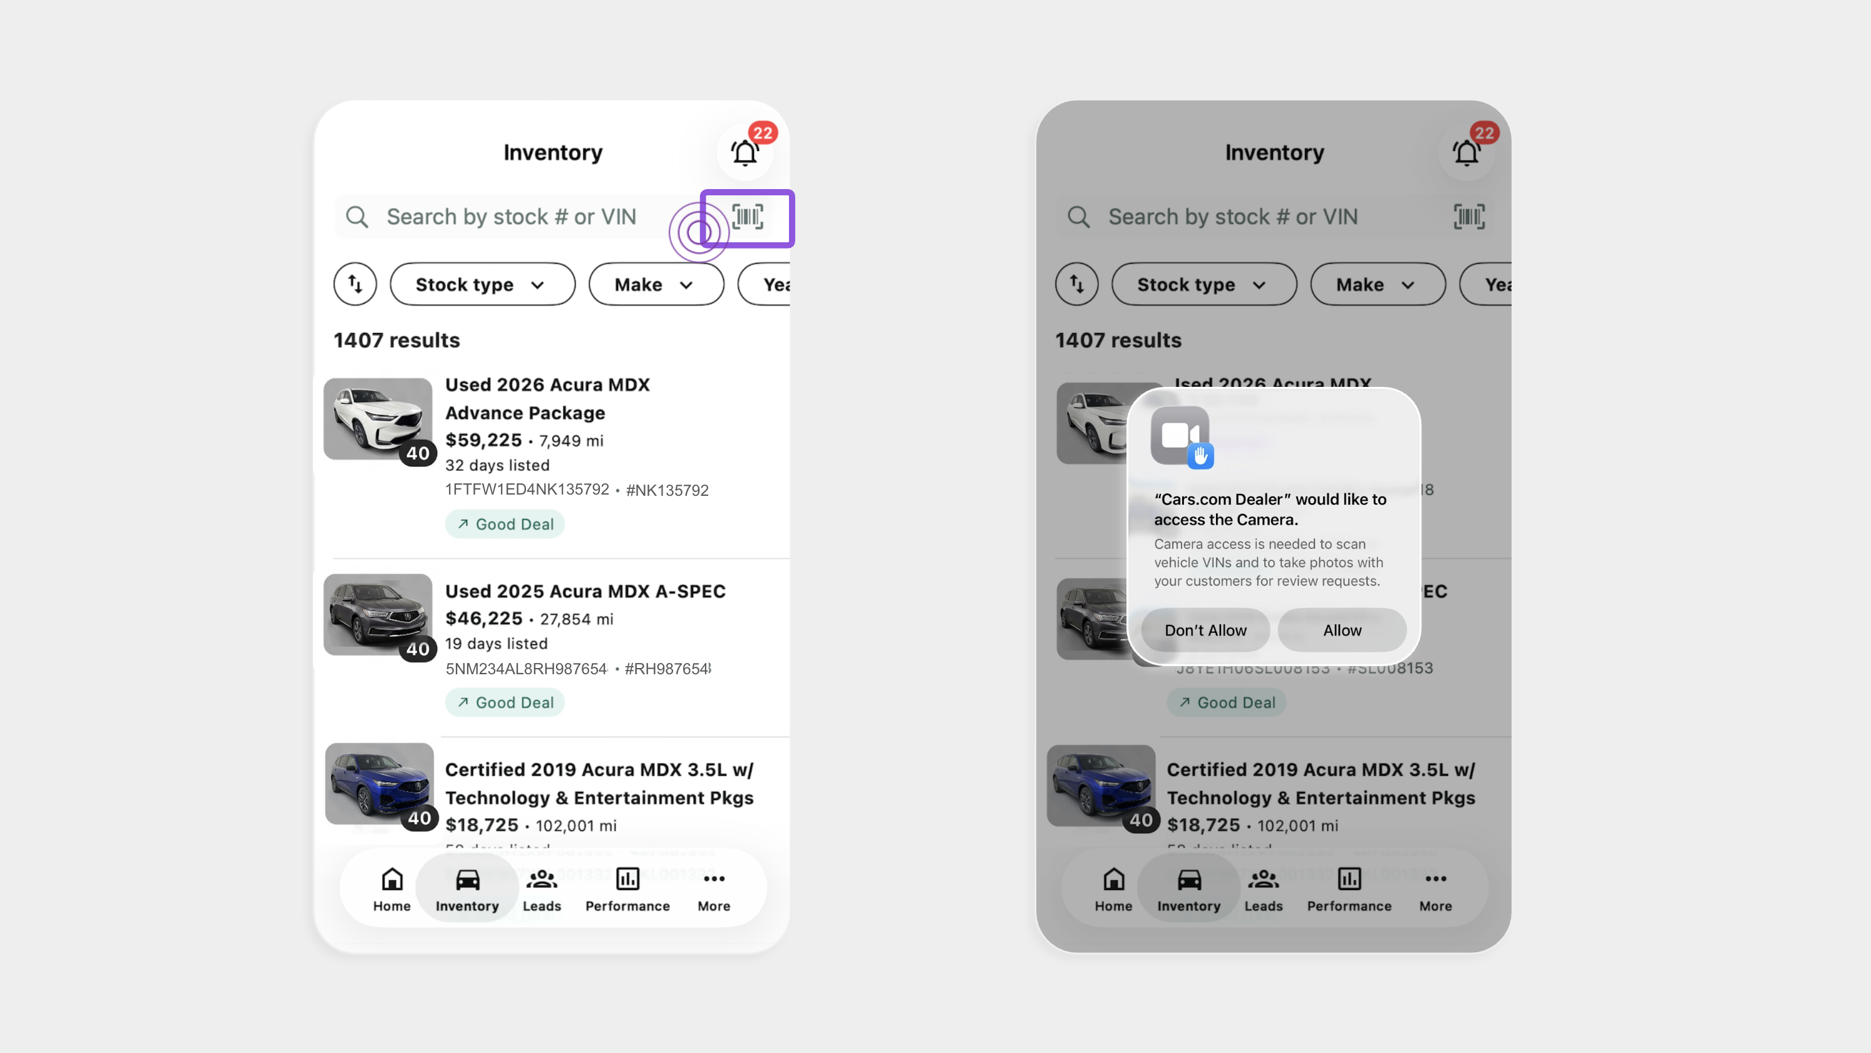1871x1053 pixels.
Task: Open the white 2026 Acura MDX thumbnail in left phone
Action: pyautogui.click(x=378, y=419)
